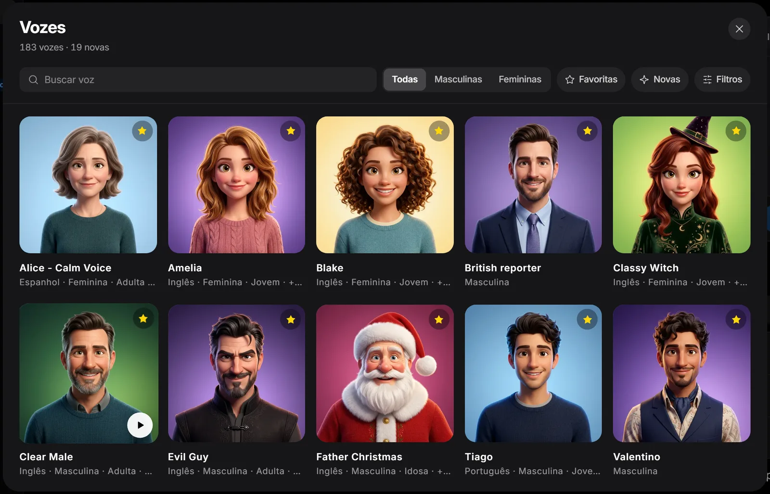Click the Vozes heading
The height and width of the screenshot is (494, 770).
click(x=42, y=27)
